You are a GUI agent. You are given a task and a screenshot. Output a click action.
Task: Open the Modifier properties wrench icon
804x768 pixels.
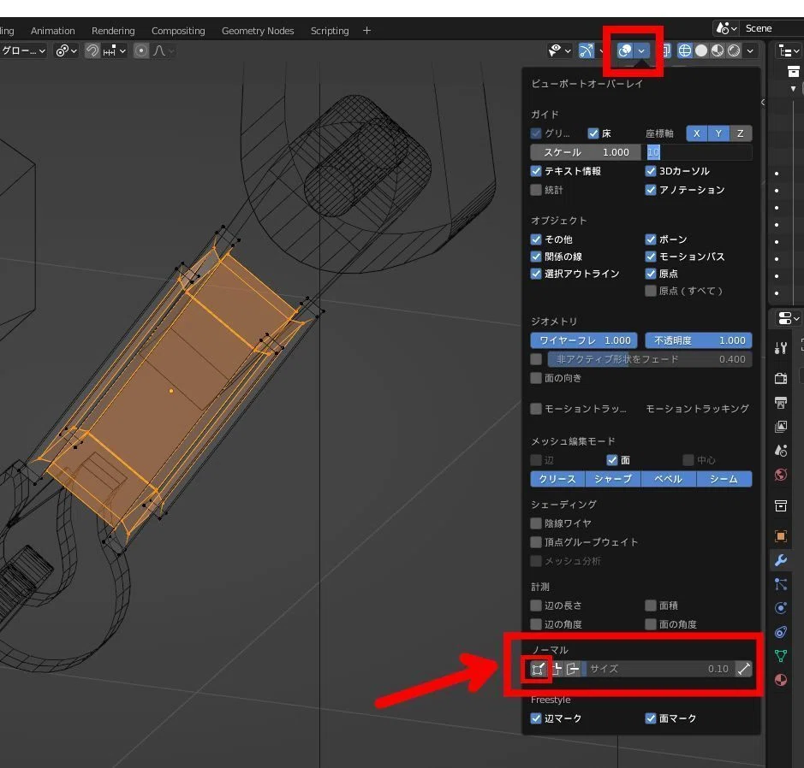coord(780,560)
